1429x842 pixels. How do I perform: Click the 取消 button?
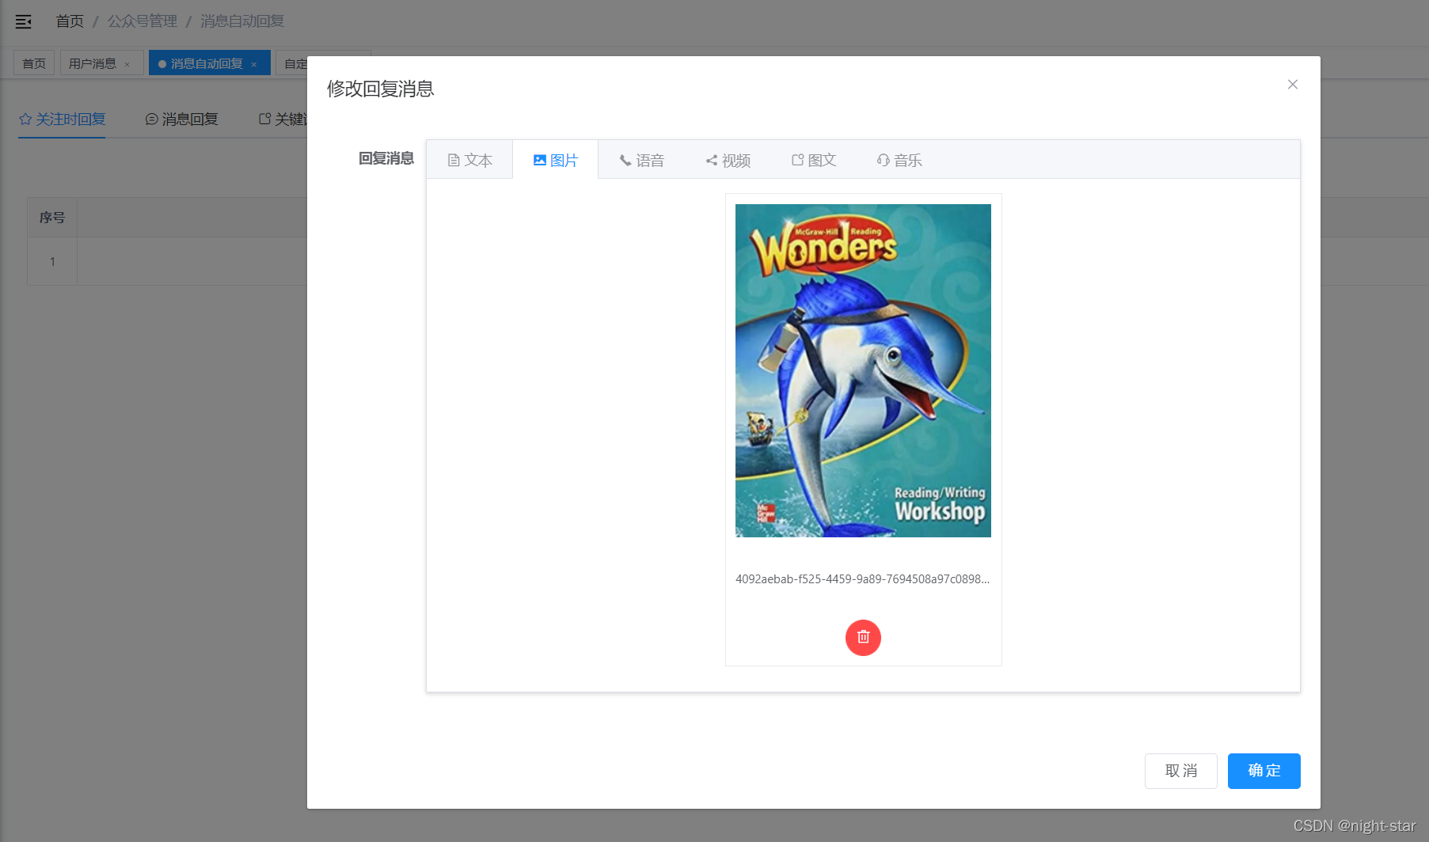pos(1180,771)
